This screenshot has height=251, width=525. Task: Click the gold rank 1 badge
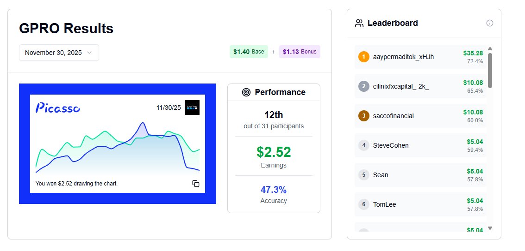(363, 57)
